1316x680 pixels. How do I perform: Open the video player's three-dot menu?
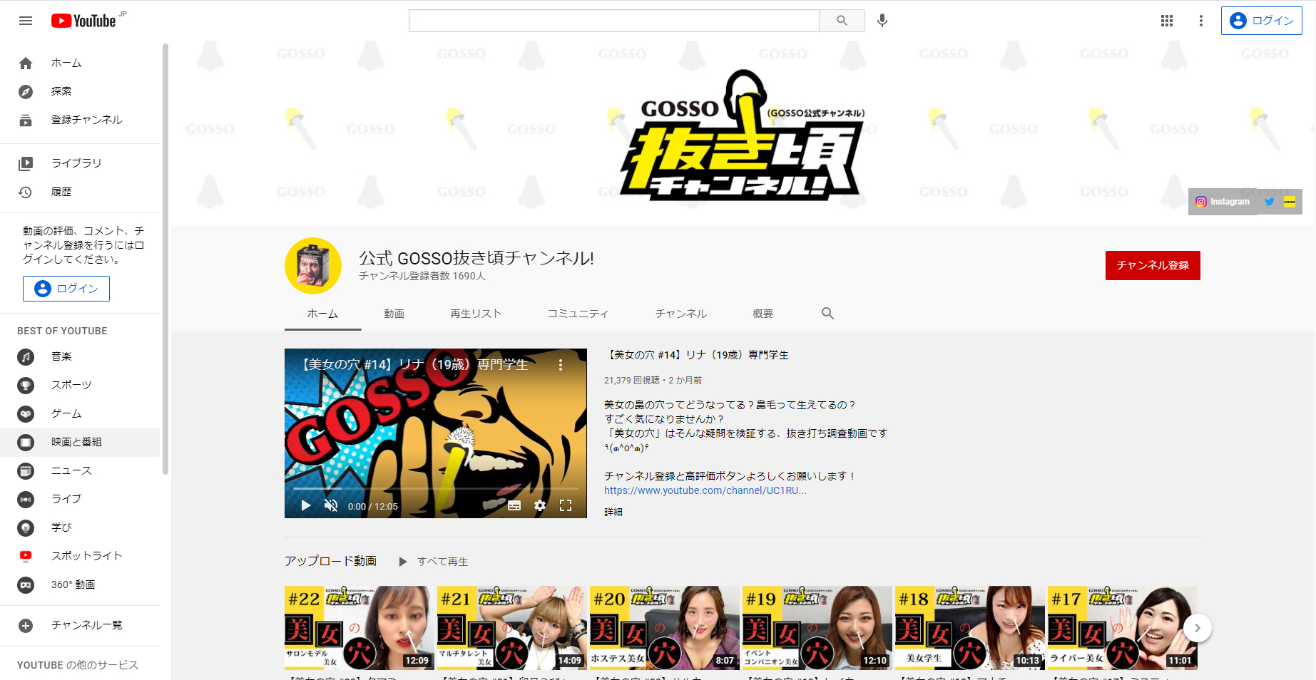[561, 364]
